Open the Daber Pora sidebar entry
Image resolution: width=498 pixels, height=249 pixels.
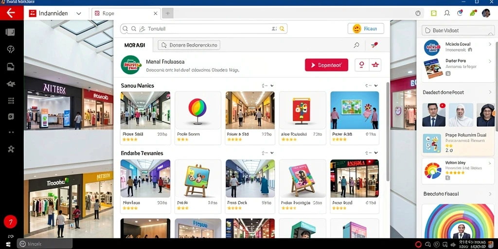(x=458, y=68)
